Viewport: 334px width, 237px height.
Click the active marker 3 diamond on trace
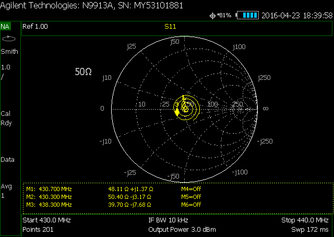pos(177,112)
